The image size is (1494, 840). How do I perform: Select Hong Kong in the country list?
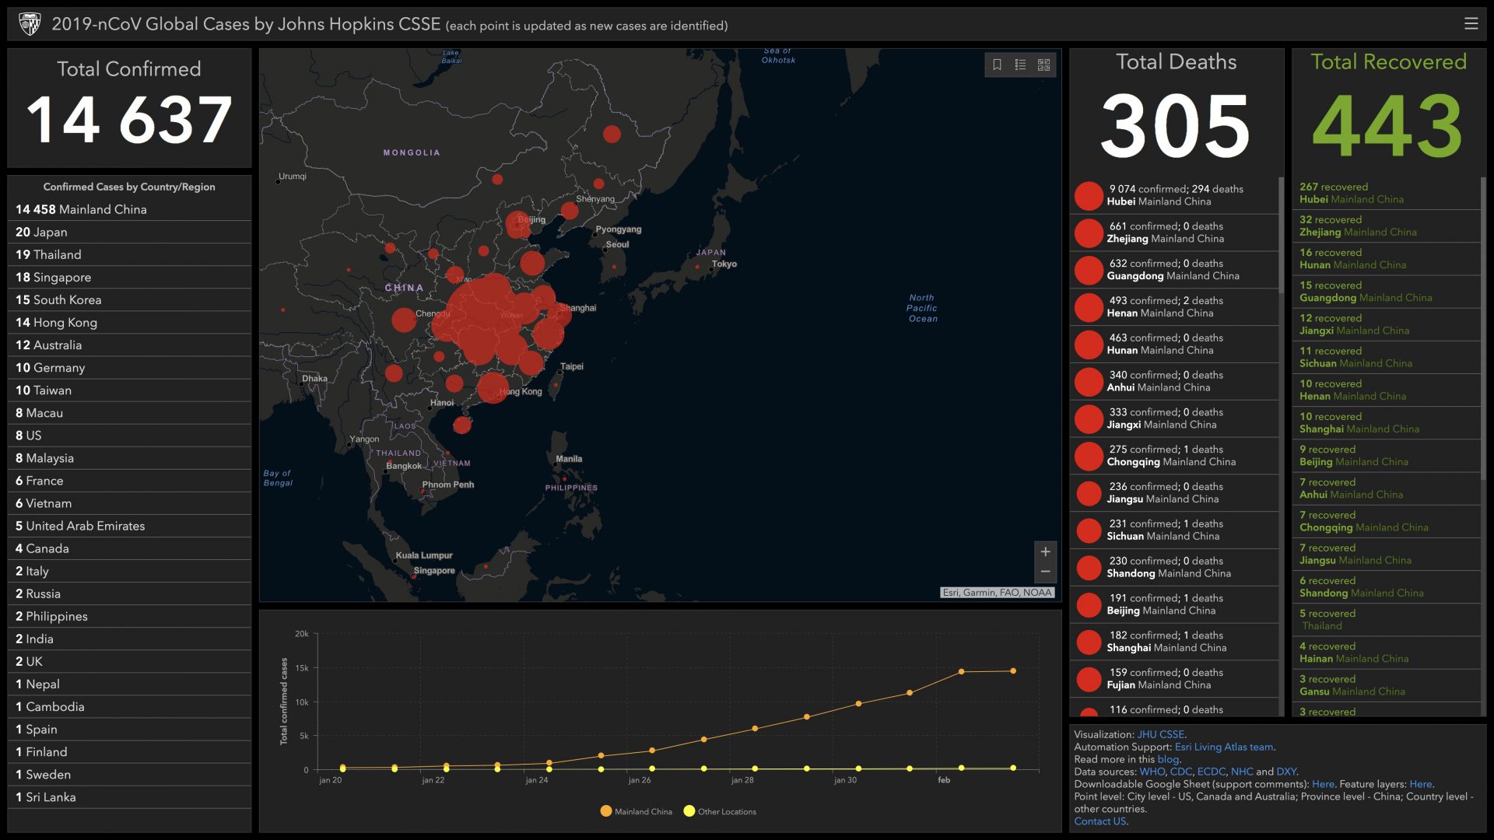pyautogui.click(x=129, y=322)
